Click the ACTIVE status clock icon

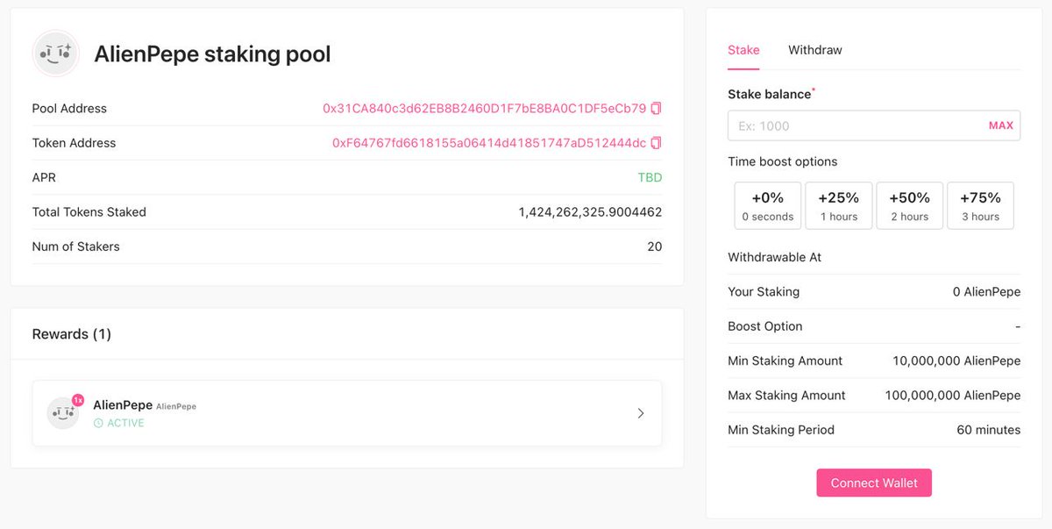pyautogui.click(x=98, y=423)
